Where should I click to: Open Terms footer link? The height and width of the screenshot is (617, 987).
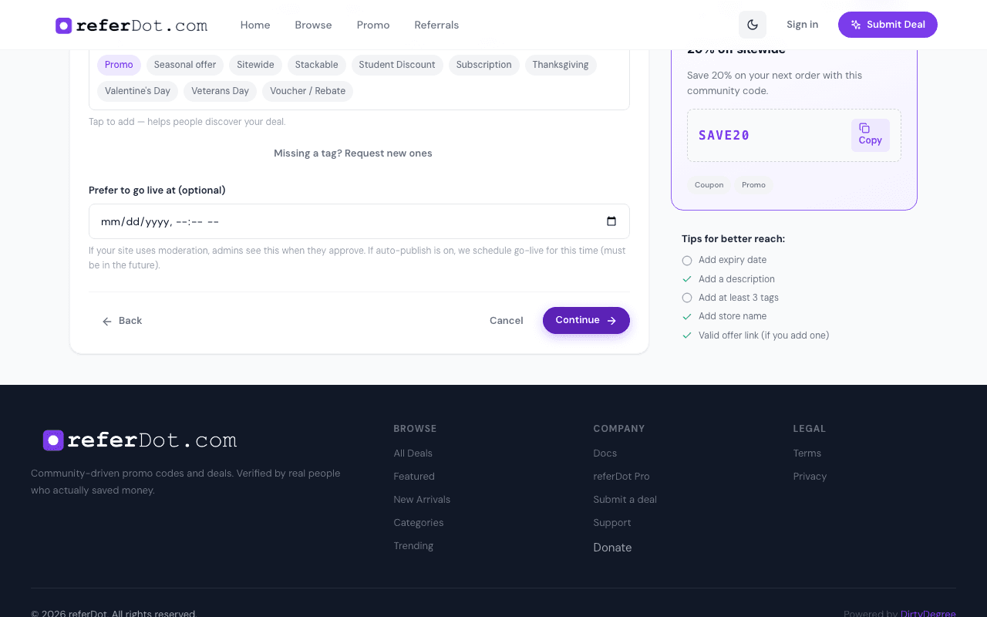pyautogui.click(x=807, y=453)
